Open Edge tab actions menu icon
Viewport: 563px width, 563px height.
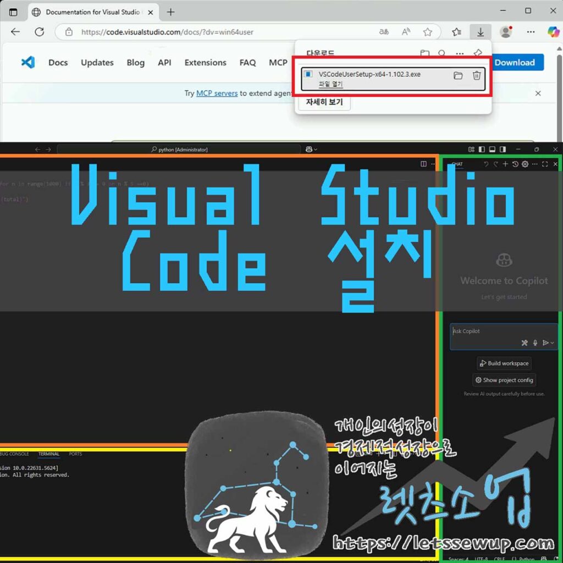13,12
